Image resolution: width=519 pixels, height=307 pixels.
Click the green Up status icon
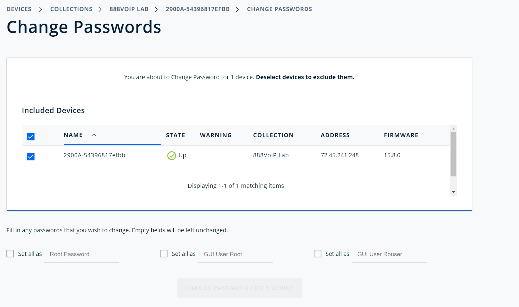click(171, 156)
